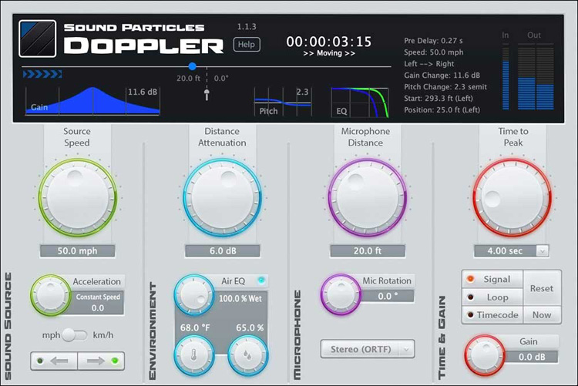Open the Stereo (ORTF) microphone dropdown
The width and height of the screenshot is (578, 386).
[368, 349]
